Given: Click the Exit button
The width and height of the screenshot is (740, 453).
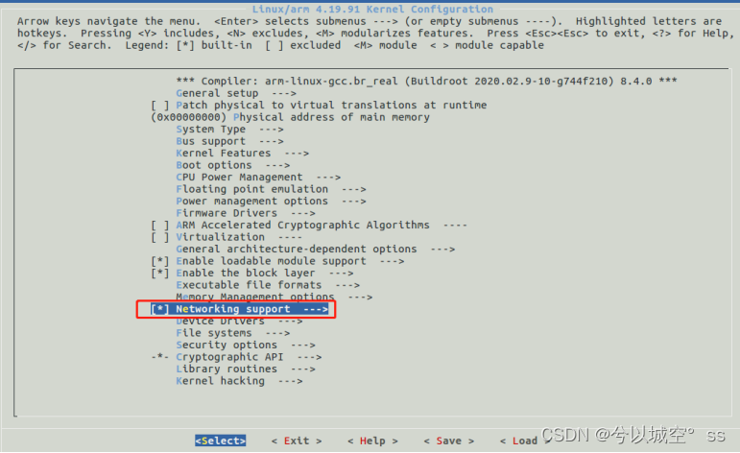Looking at the screenshot, I should [297, 441].
